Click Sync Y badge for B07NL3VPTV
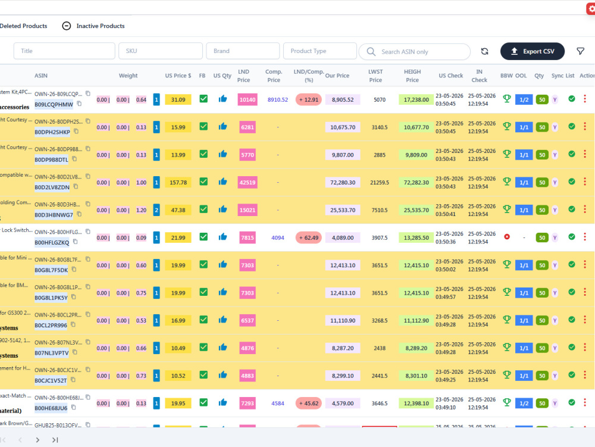The image size is (595, 447). pyautogui.click(x=555, y=348)
